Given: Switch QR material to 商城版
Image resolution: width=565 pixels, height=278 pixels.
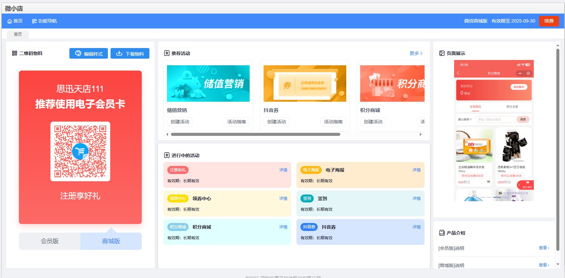Looking at the screenshot, I should [x=111, y=241].
